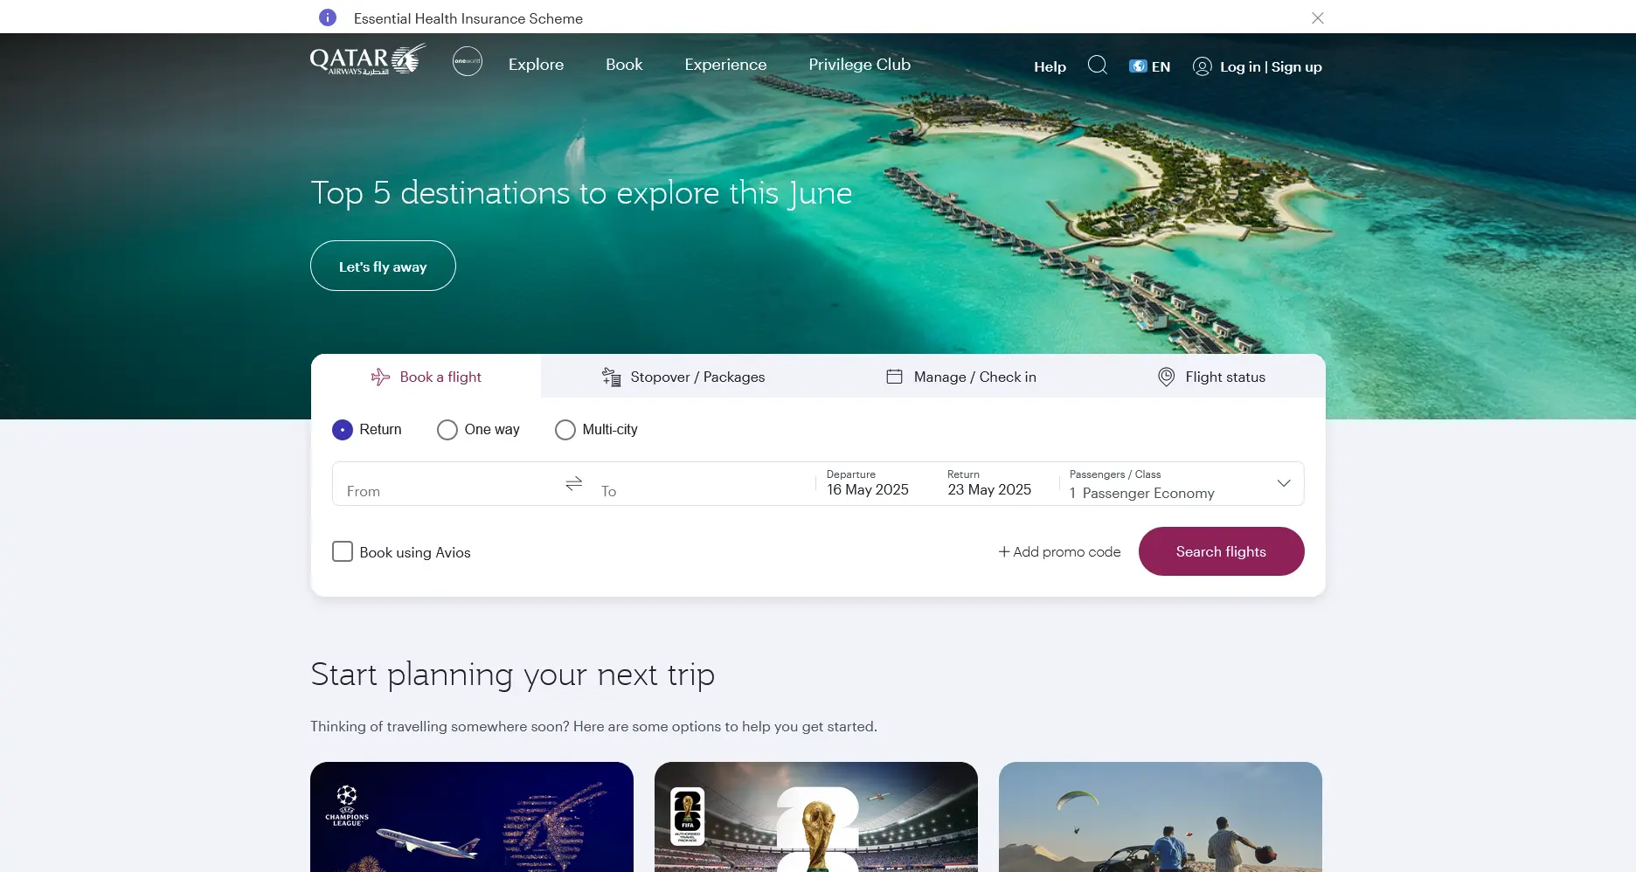Screen dimensions: 1636x872
Task: Click the info icon beside Essential Health Insurance
Action: tap(328, 17)
